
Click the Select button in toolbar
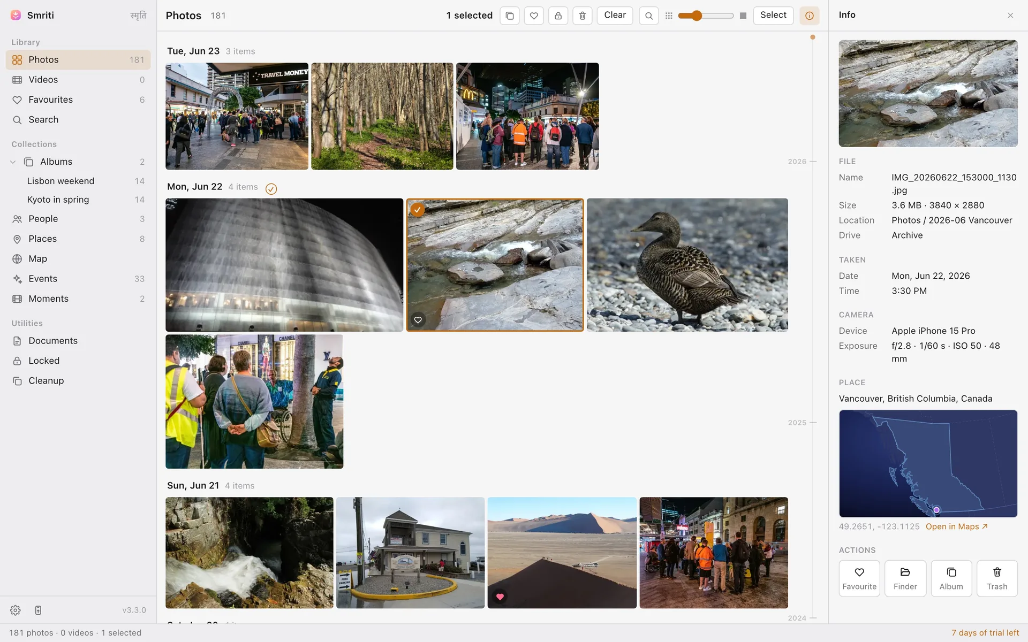coord(773,16)
